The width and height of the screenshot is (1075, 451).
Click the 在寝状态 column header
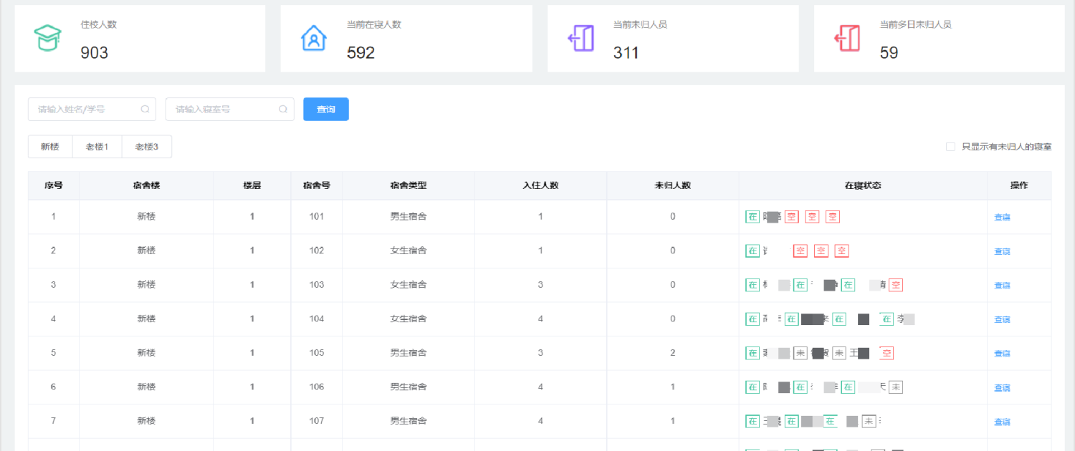click(x=863, y=185)
